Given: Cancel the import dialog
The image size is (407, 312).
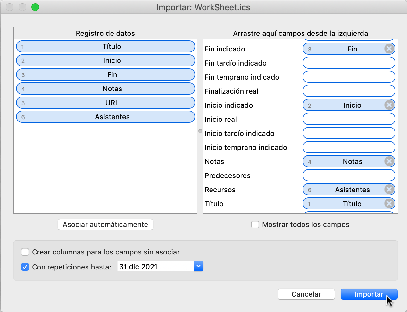Looking at the screenshot, I should point(306,294).
